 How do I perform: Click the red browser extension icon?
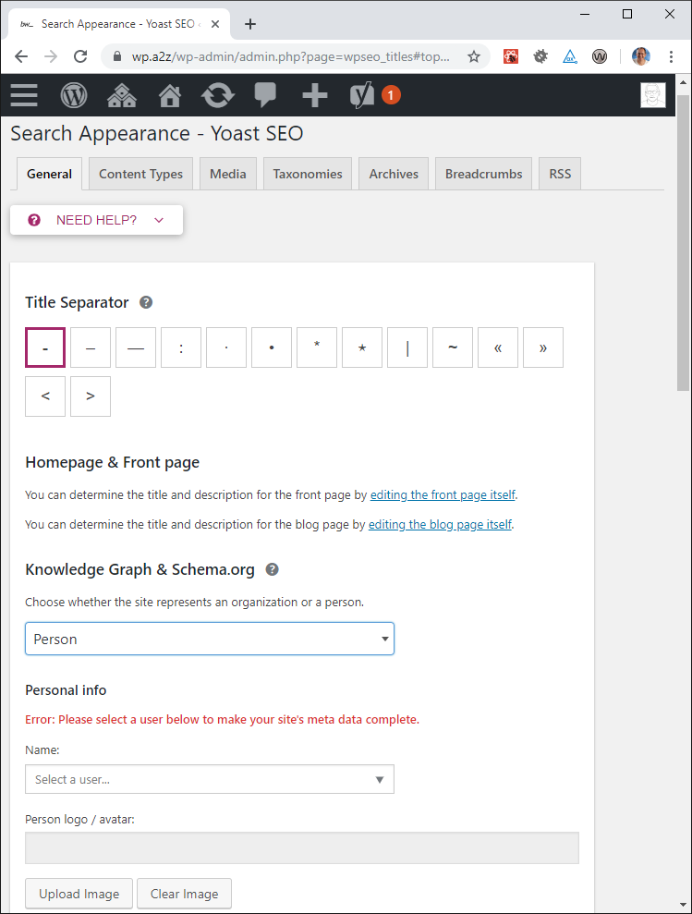[x=511, y=56]
